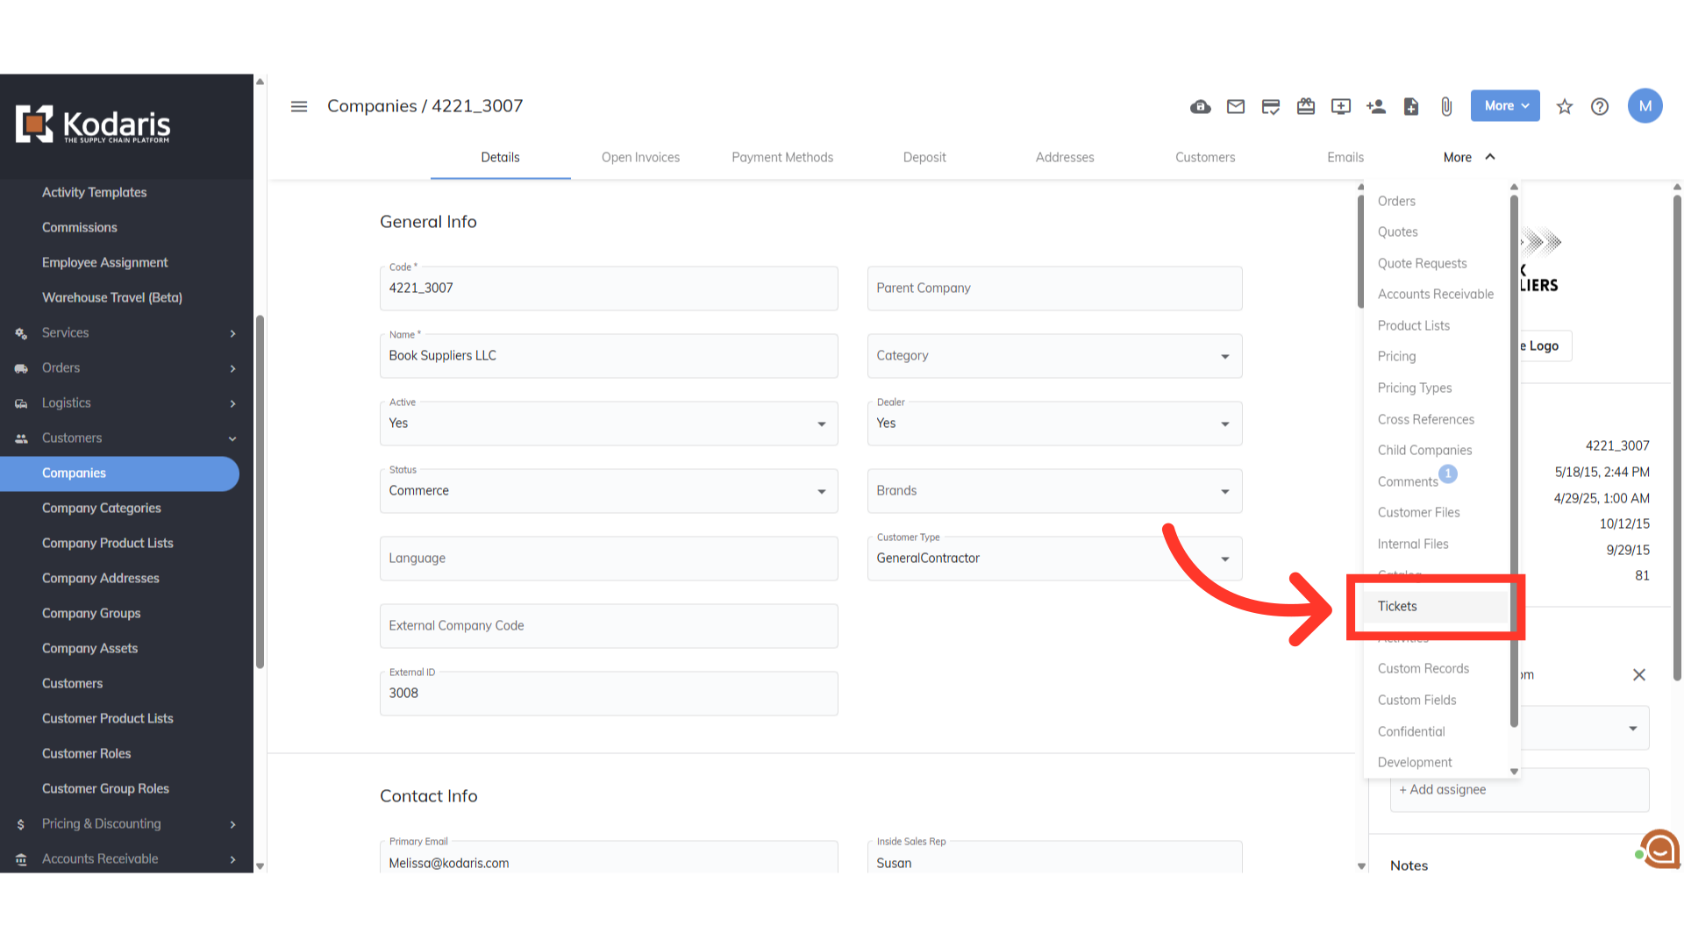Viewport: 1684px width, 947px height.
Task: Click the envelope email icon
Action: (x=1236, y=107)
